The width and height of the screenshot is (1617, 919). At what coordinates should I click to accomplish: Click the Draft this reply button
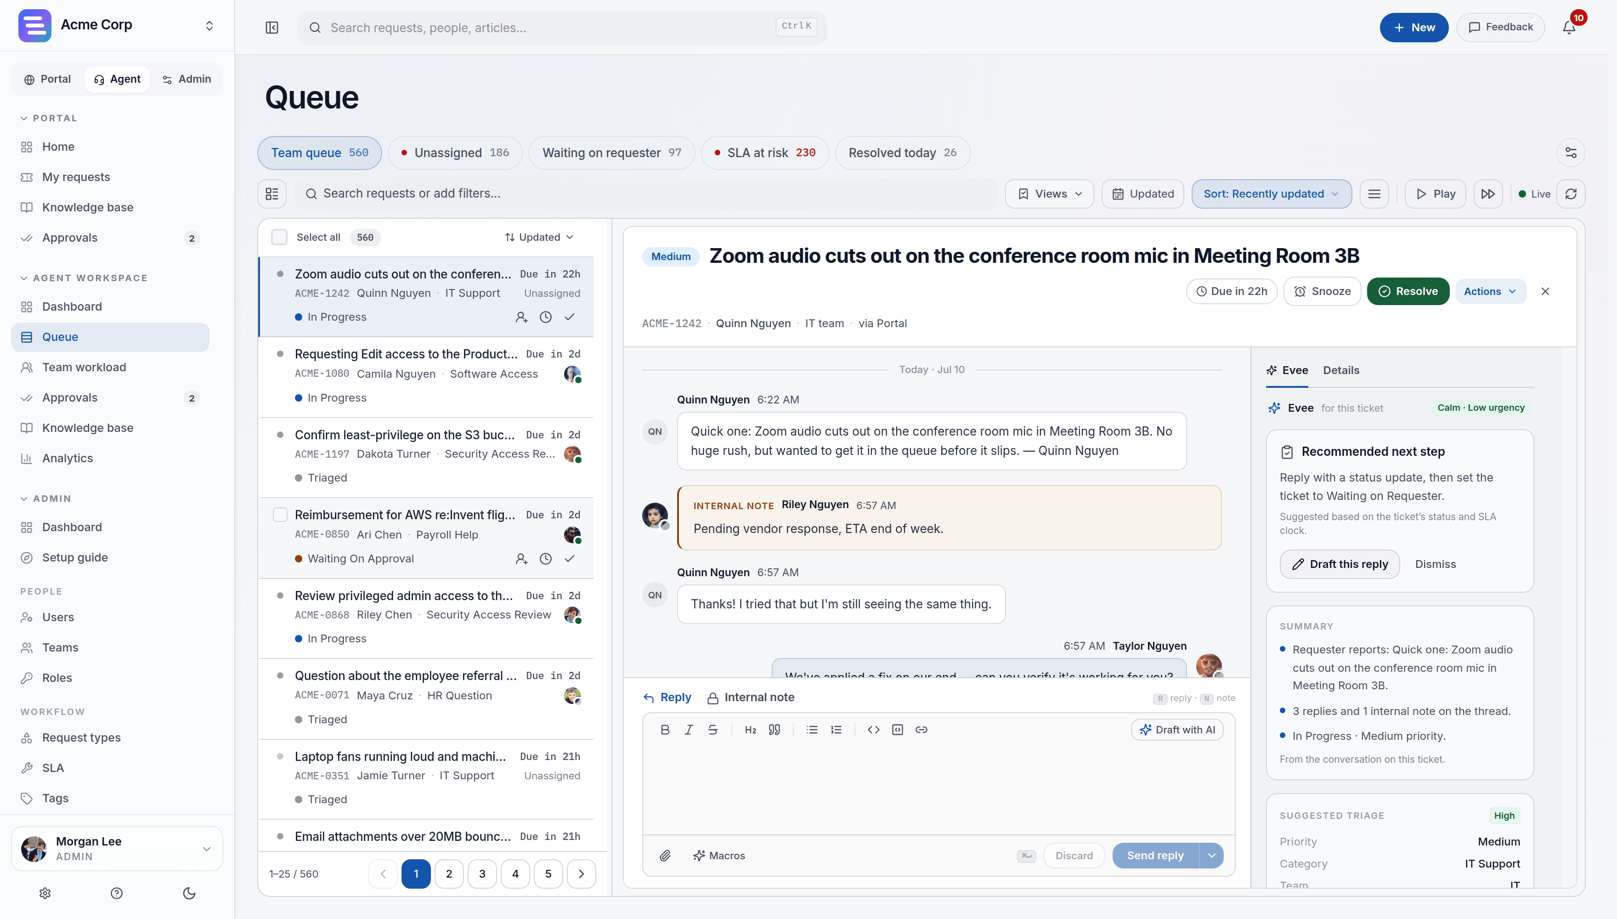(1340, 564)
